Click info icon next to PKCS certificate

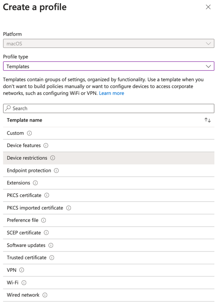click(x=47, y=195)
